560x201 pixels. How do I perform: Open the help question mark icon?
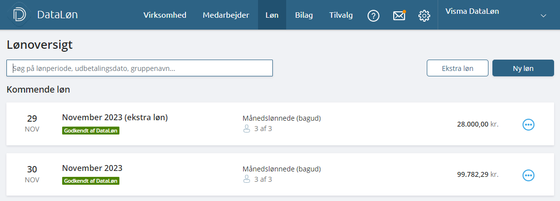(373, 16)
